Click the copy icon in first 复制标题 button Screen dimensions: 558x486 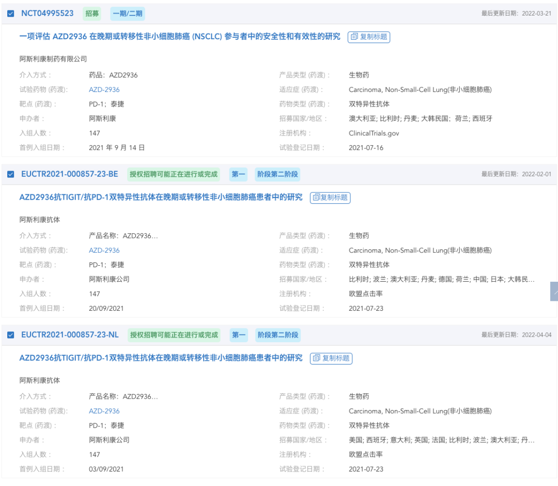tap(354, 37)
